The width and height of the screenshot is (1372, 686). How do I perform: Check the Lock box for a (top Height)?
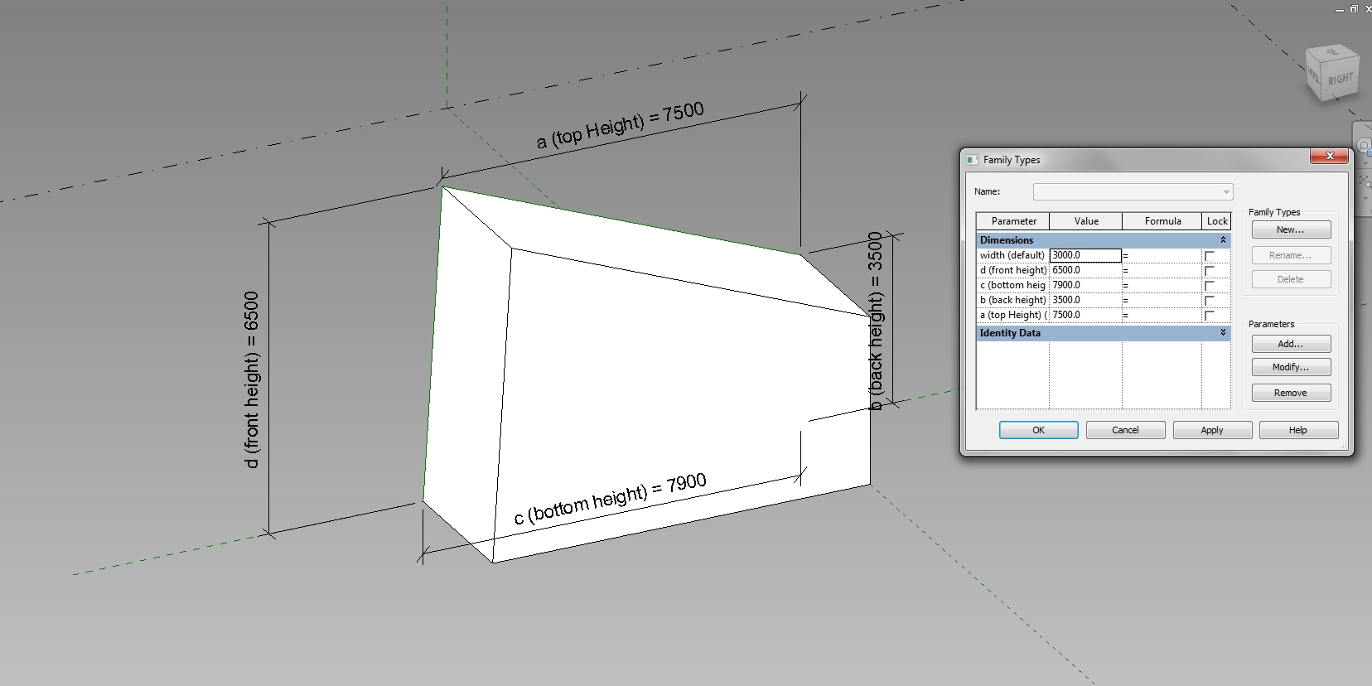coord(1210,316)
